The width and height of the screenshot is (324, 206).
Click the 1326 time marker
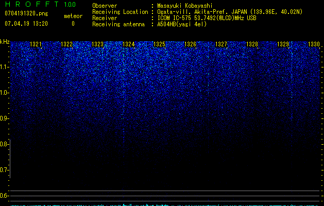click(190, 44)
